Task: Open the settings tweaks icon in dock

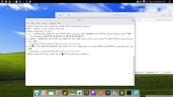Action: (x=115, y=93)
